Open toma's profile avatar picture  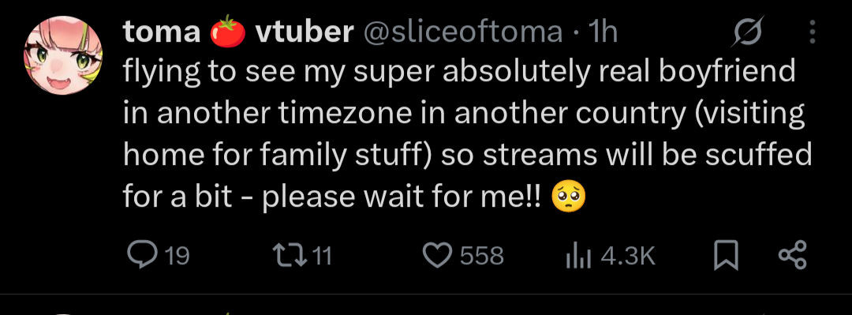[x=63, y=55]
